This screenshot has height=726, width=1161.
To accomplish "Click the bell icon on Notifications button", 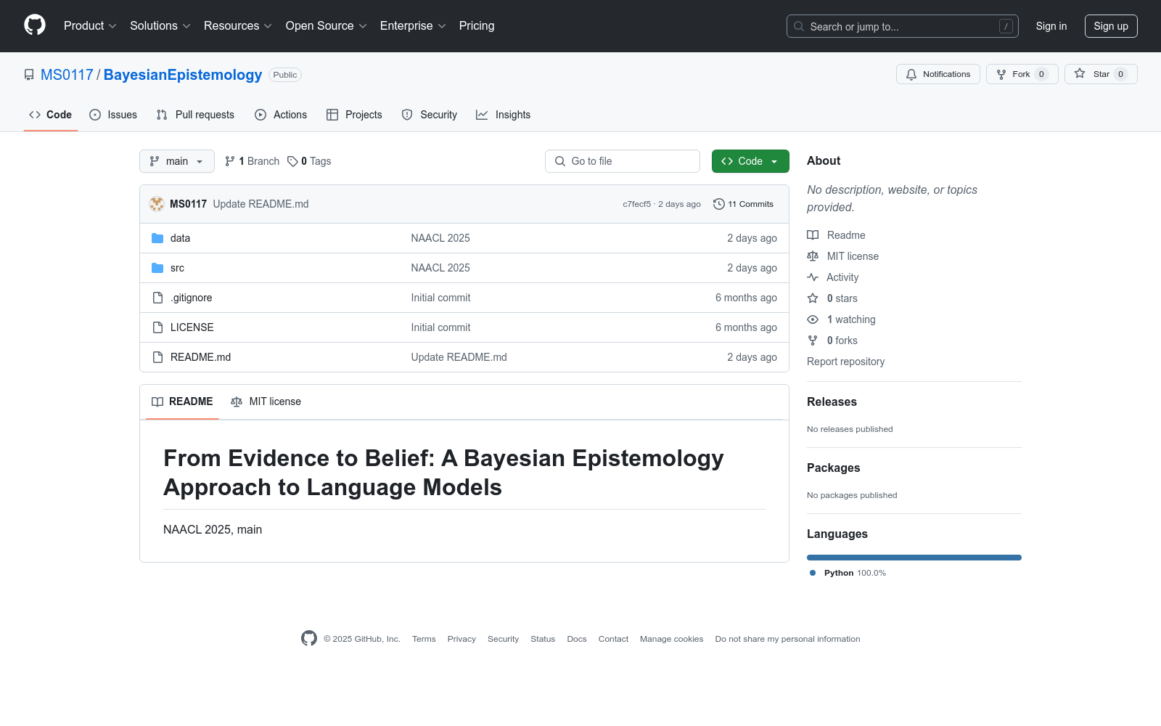I will [911, 74].
